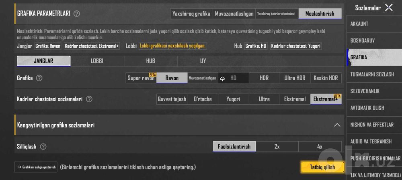
Task: Choose Keskin HDR graphics quality
Action: tap(326, 78)
